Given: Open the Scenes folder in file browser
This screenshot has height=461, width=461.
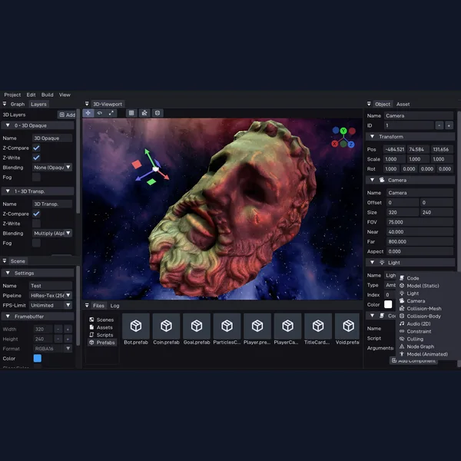Looking at the screenshot, I should 101,320.
